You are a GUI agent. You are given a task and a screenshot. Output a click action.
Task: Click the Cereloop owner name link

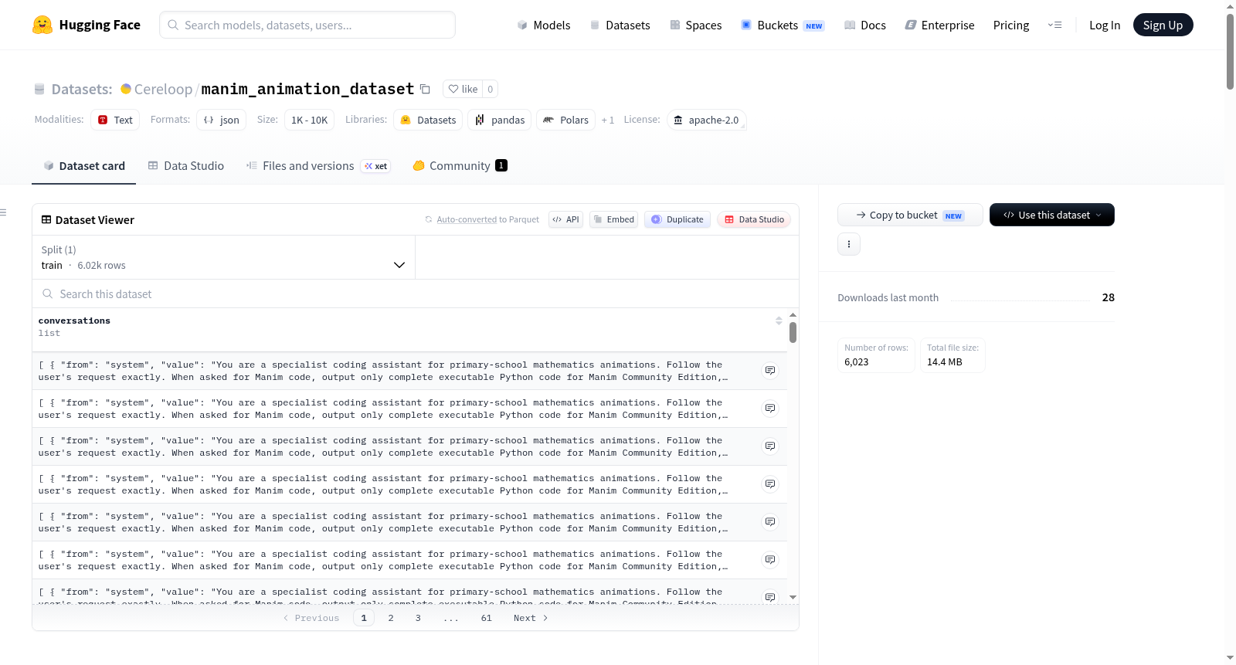pos(163,89)
